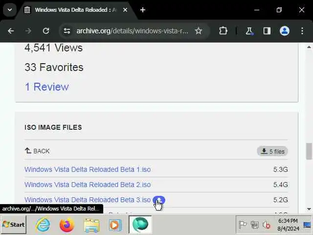Image resolution: width=313 pixels, height=235 pixels.
Task: Open the clock showing 6:34 PM
Action: pos(288,225)
